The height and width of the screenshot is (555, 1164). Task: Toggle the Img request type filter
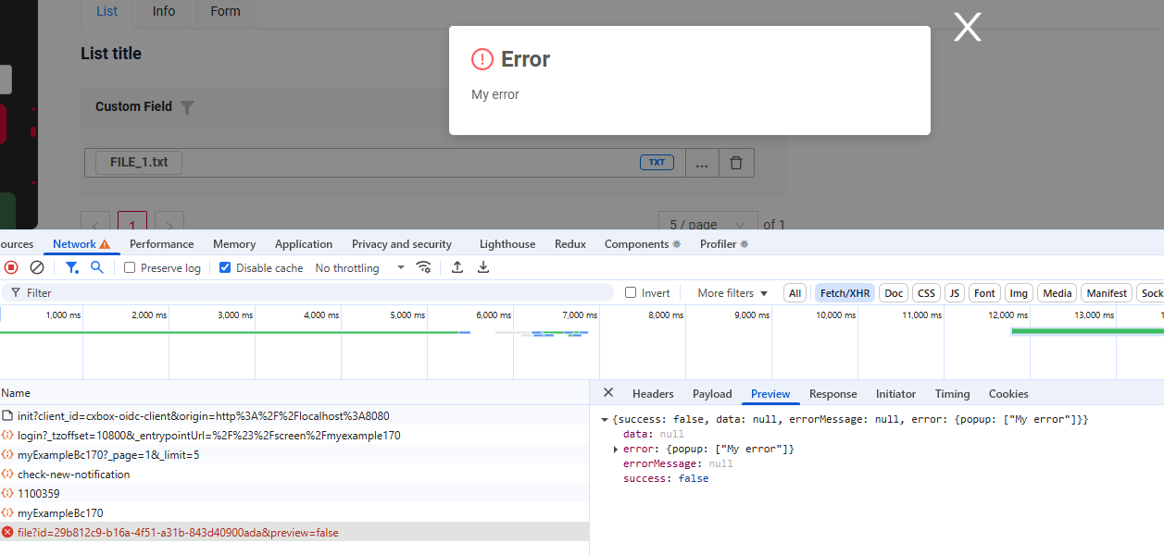pos(1019,293)
